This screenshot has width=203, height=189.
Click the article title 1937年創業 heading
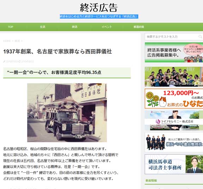[58, 51]
